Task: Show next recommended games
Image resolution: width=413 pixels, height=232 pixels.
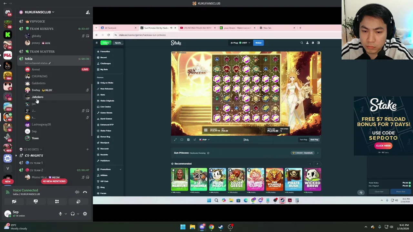Action: [317, 164]
